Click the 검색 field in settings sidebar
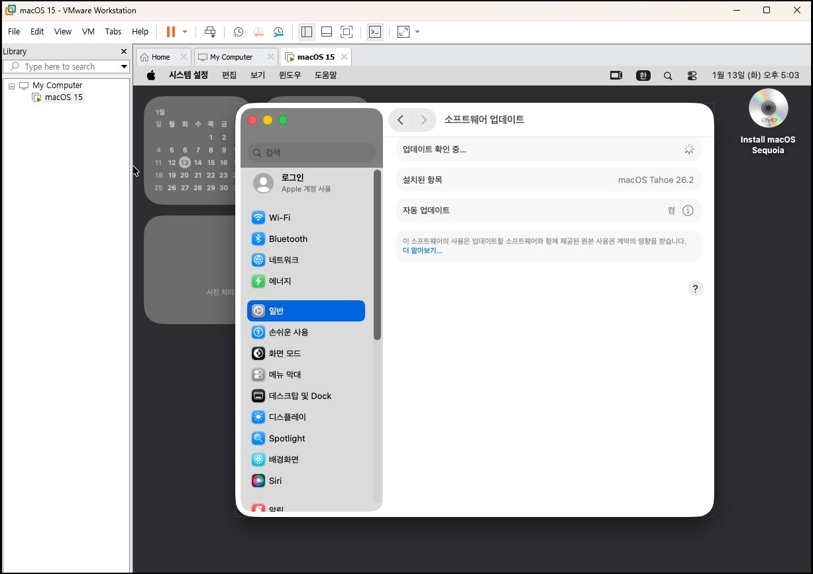This screenshot has width=813, height=574. click(x=311, y=152)
